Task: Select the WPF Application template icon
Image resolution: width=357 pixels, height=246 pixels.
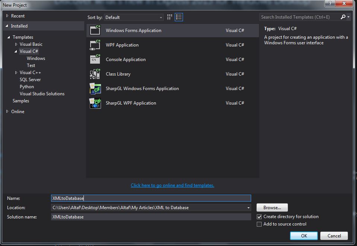Action: (x=94, y=45)
